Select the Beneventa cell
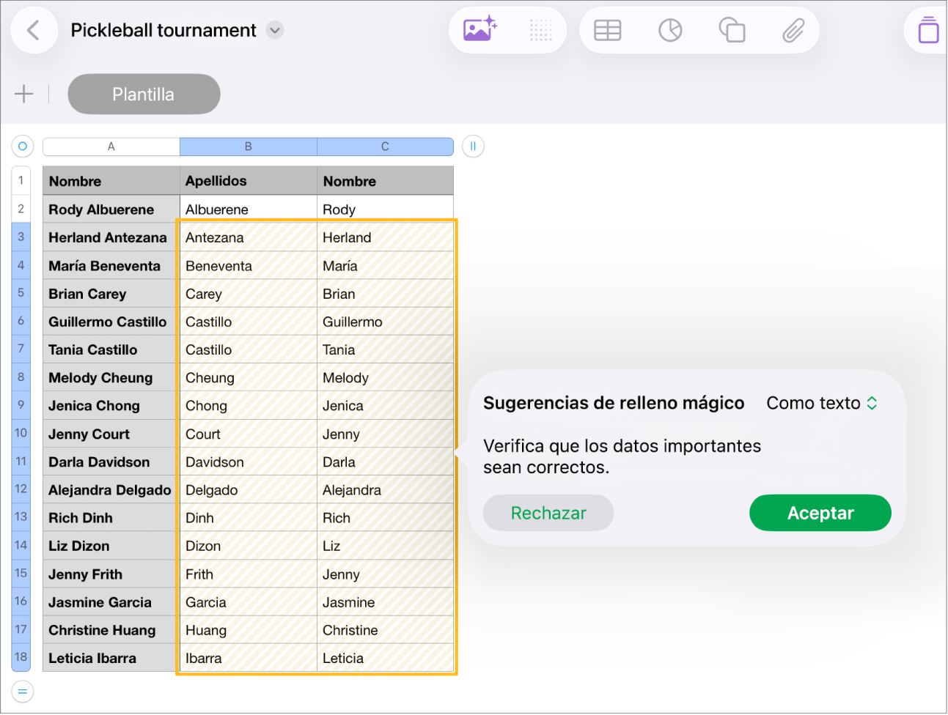948x715 pixels. pos(249,266)
